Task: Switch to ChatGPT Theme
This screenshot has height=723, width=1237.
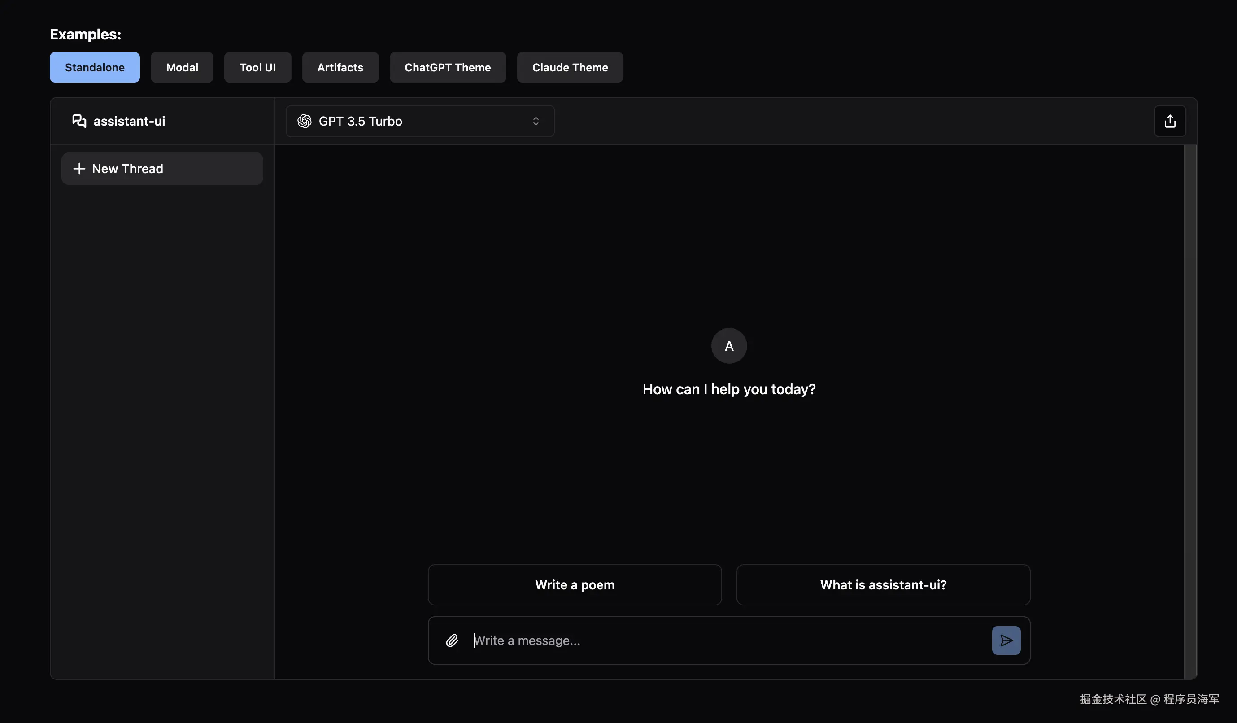Action: (x=447, y=68)
